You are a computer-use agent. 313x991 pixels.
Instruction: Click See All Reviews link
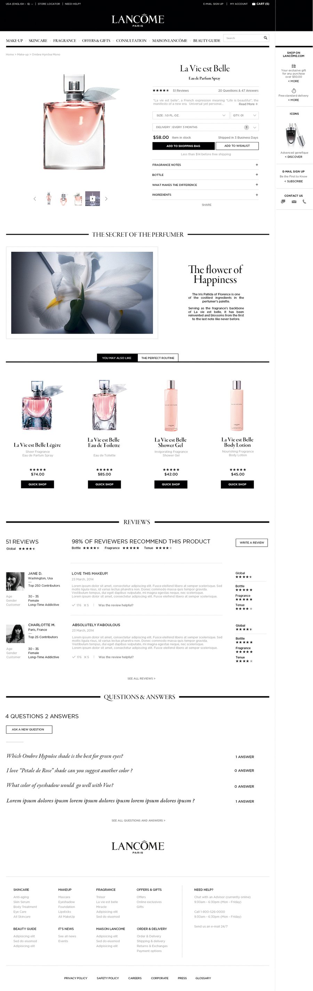(141, 678)
